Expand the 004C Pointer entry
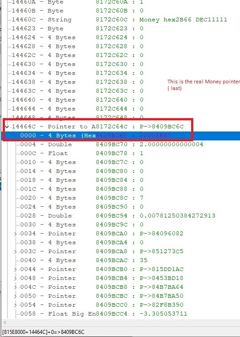This screenshot has height=337, width=240. point(16,288)
